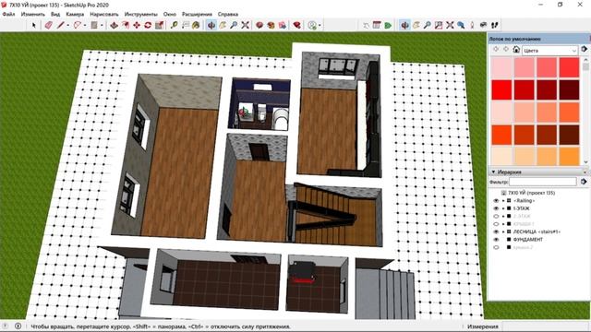Image resolution: width=591 pixels, height=332 pixels.
Task: Select the 7X10 УЙ (проект 135) root item
Action: 532,193
